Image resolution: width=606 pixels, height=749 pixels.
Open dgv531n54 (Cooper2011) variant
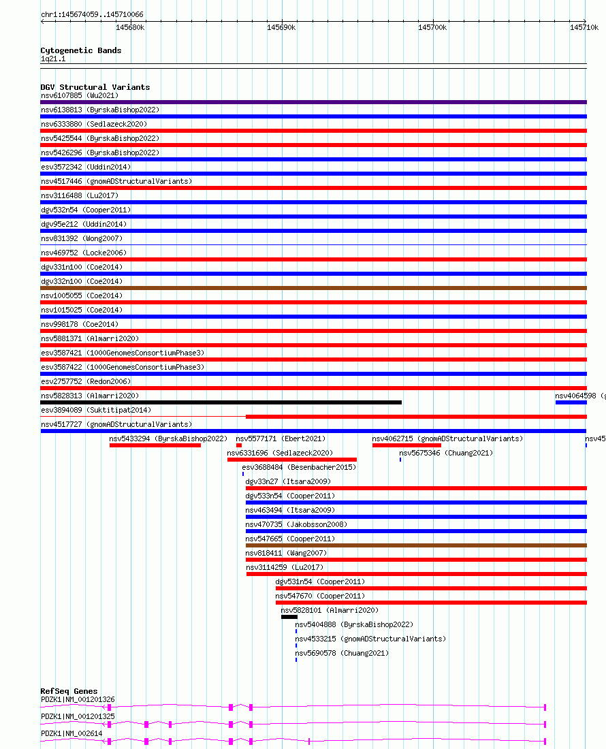click(x=321, y=583)
